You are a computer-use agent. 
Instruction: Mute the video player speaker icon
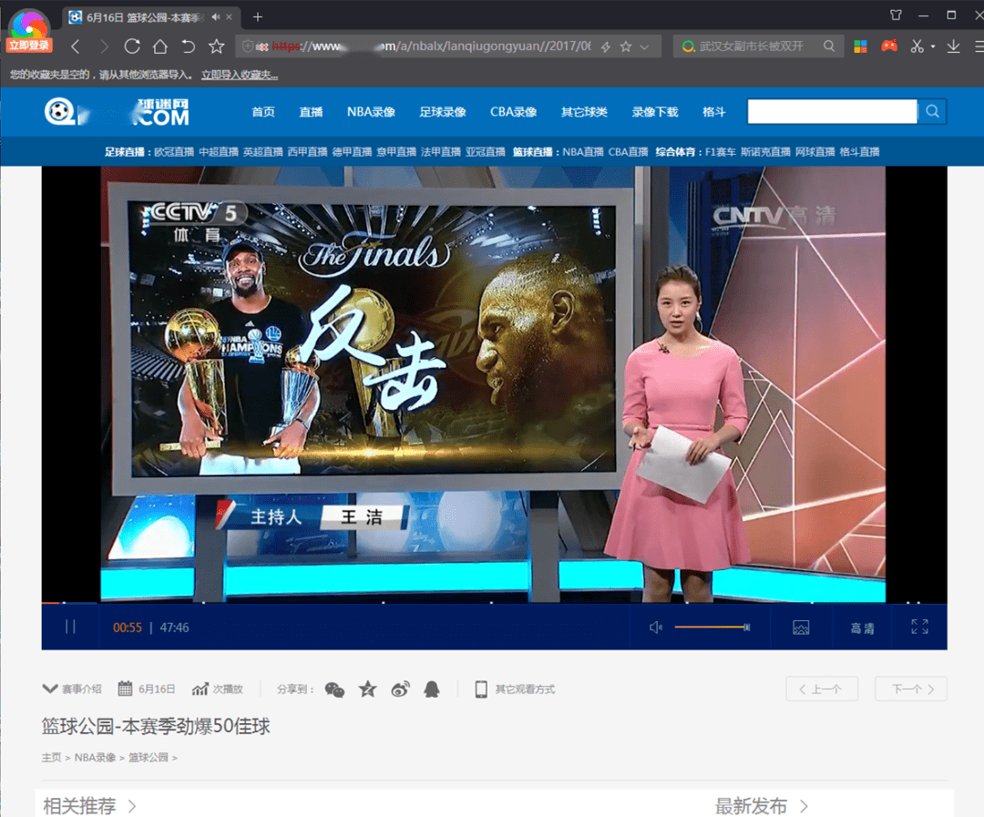655,628
